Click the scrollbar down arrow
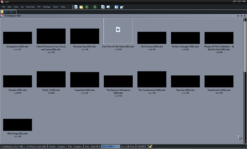The width and height of the screenshot is (247, 149). (x=245, y=142)
